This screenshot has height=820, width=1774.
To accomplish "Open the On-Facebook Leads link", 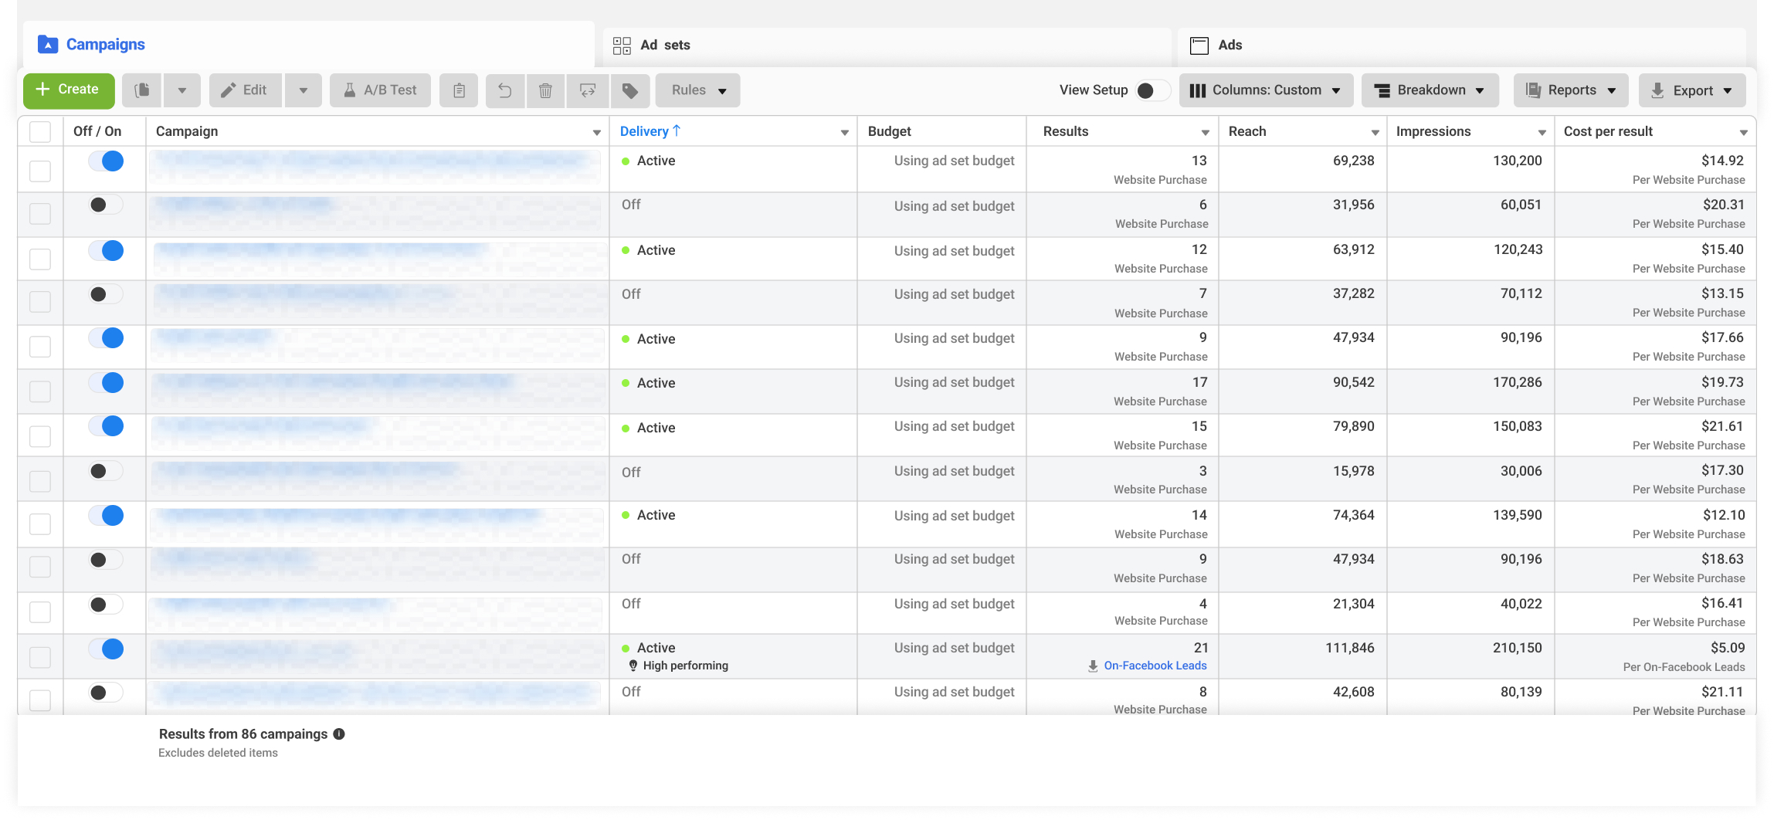I will tap(1155, 666).
